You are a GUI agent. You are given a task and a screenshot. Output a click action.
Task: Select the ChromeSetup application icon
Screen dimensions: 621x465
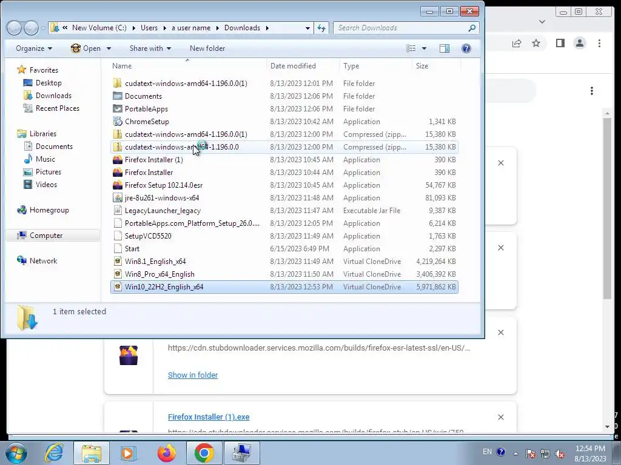coord(117,121)
